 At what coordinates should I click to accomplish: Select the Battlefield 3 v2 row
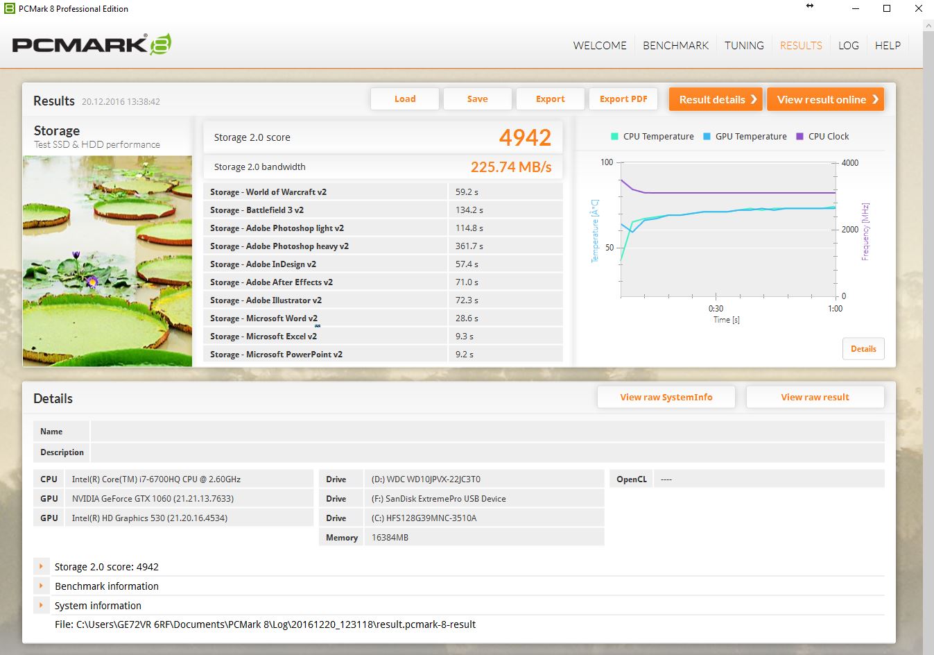[383, 210]
